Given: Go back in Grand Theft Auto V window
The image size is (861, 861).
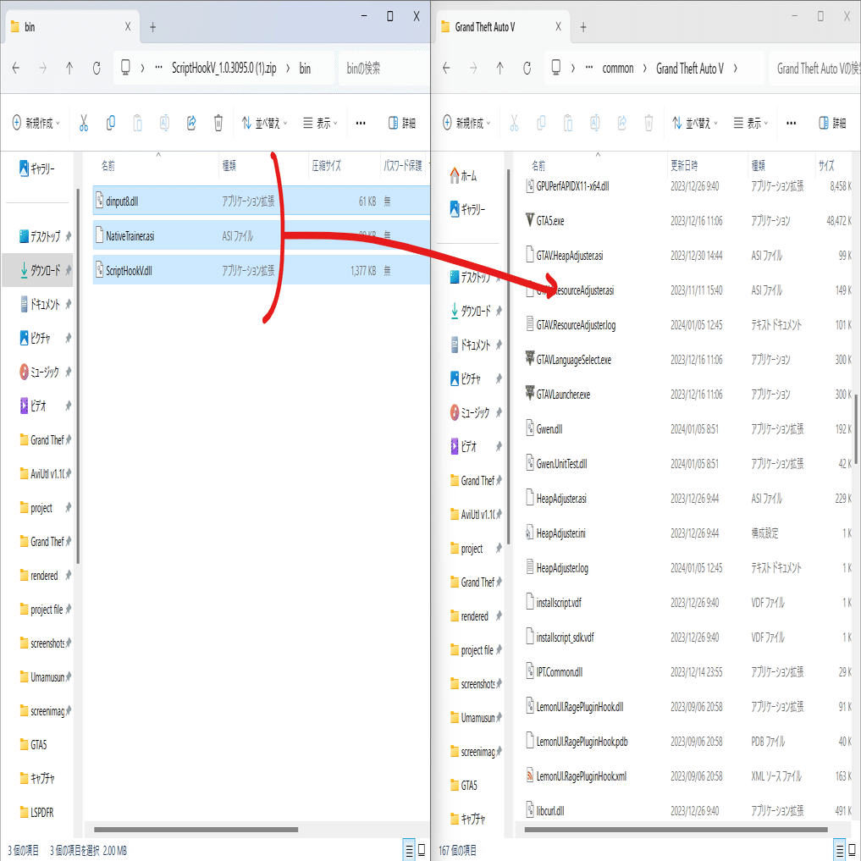Looking at the screenshot, I should coord(446,68).
